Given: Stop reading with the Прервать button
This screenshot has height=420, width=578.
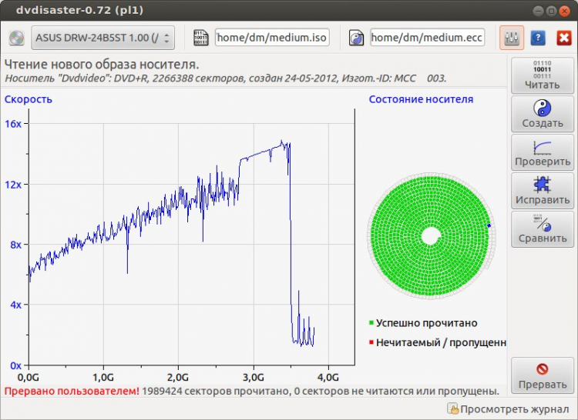Looking at the screenshot, I should pos(543,375).
